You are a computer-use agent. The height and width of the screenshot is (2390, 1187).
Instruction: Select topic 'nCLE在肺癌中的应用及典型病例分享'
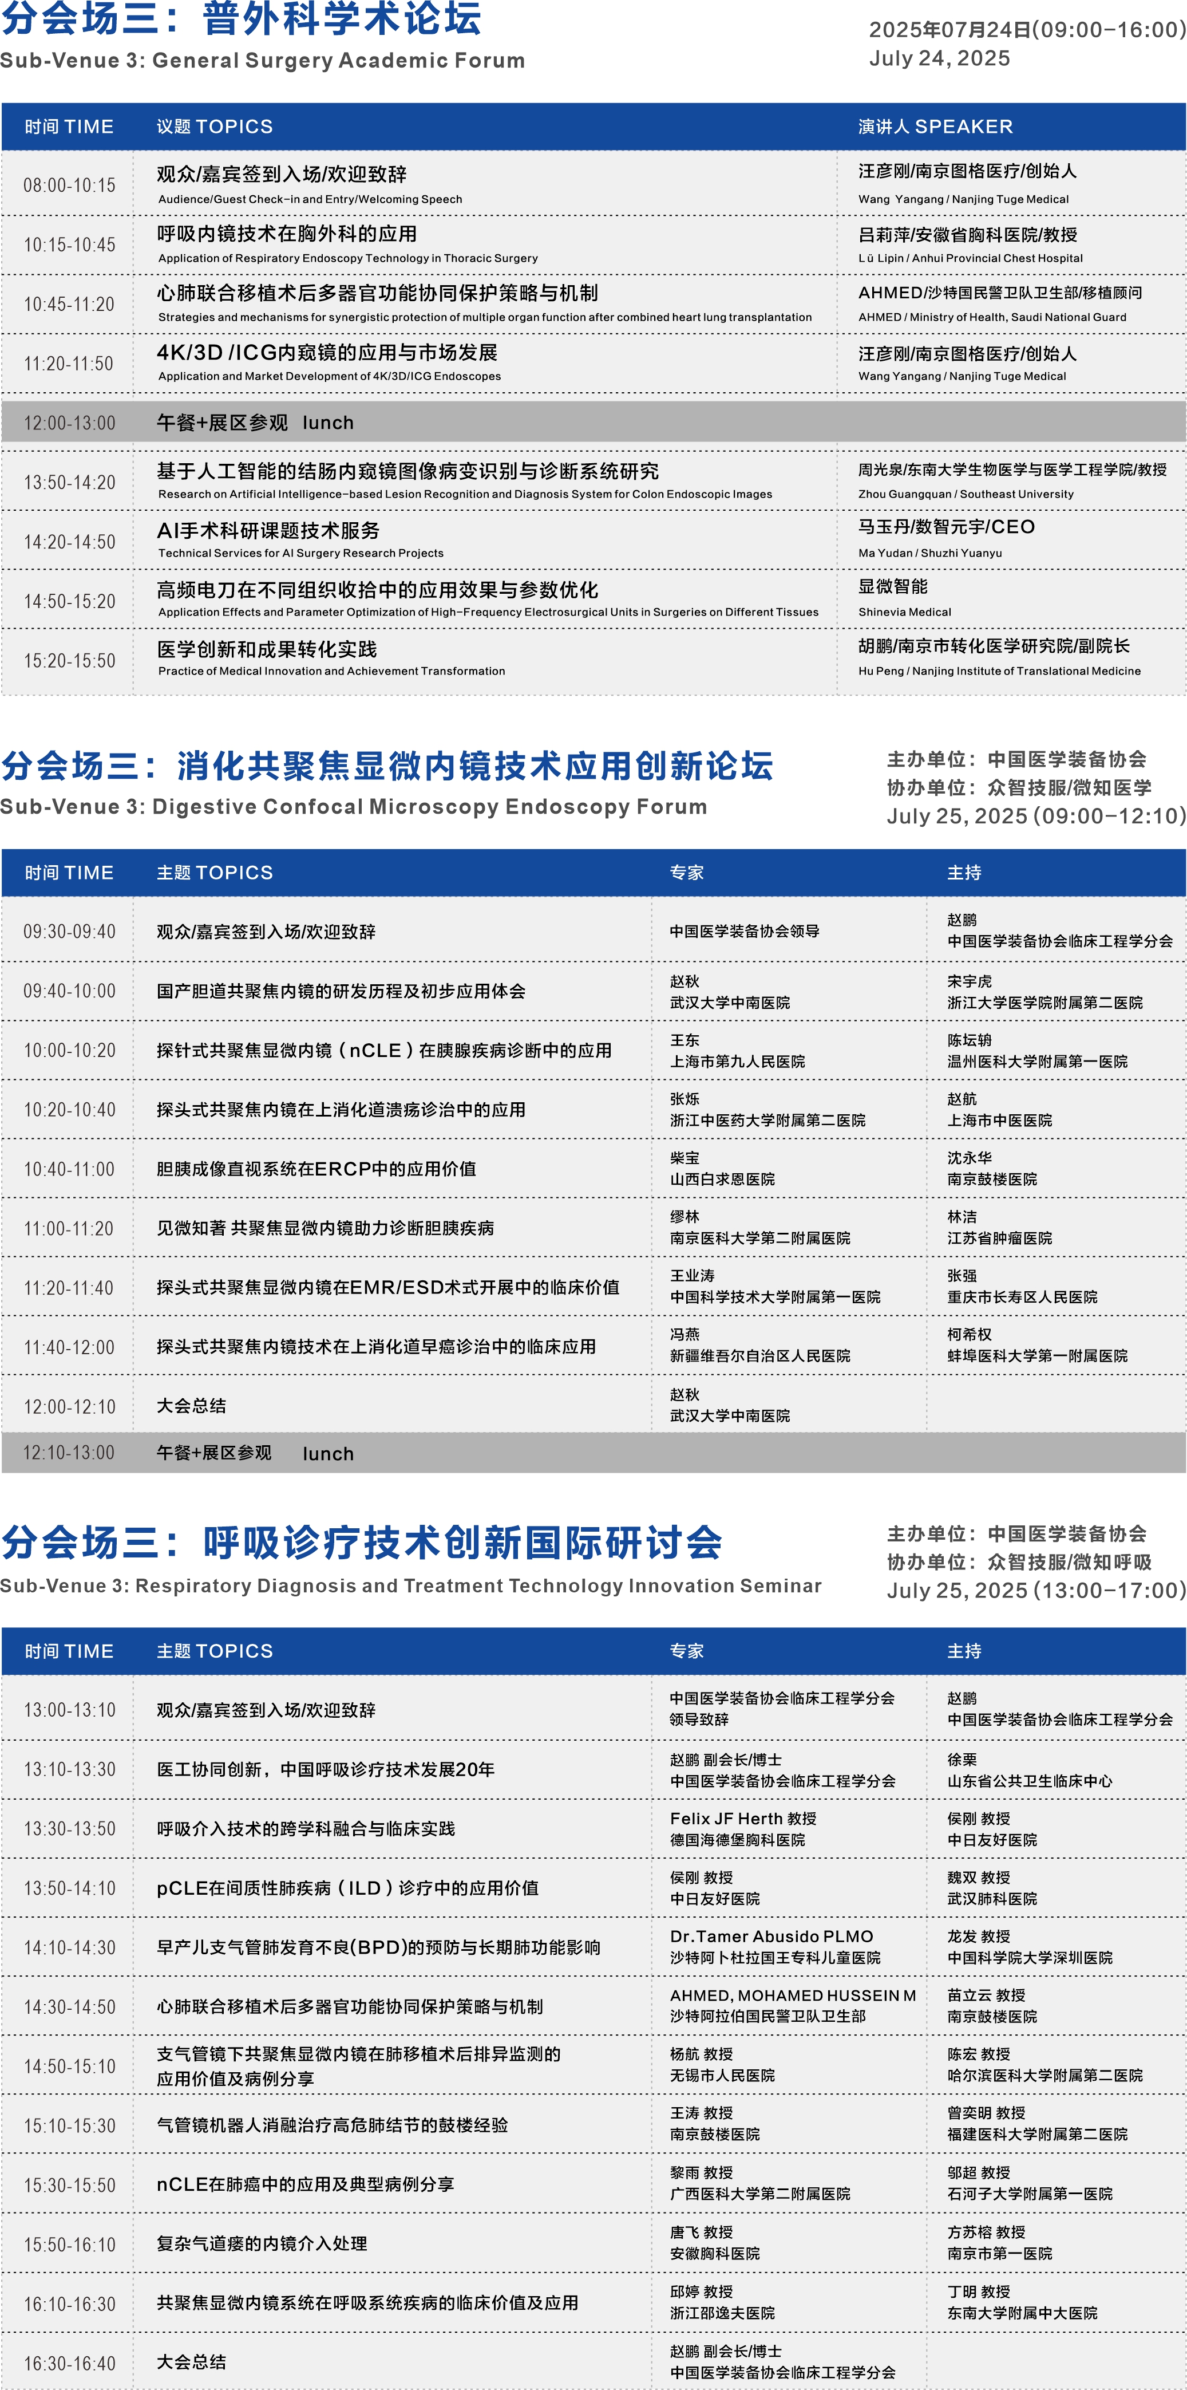305,2184
